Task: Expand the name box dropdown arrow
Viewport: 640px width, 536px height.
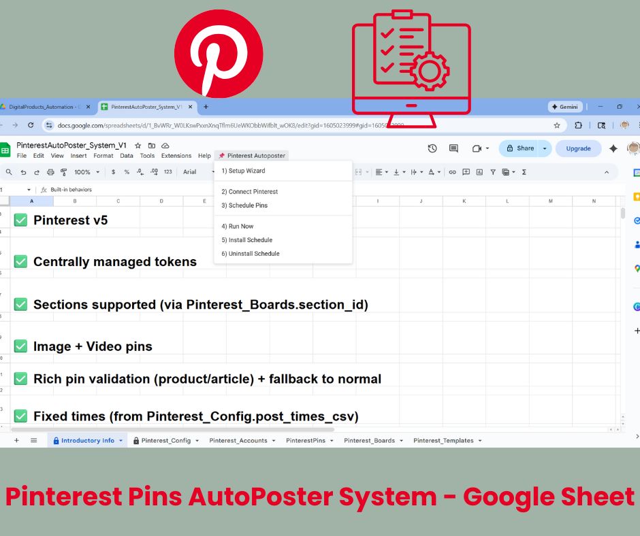Action: [29, 190]
